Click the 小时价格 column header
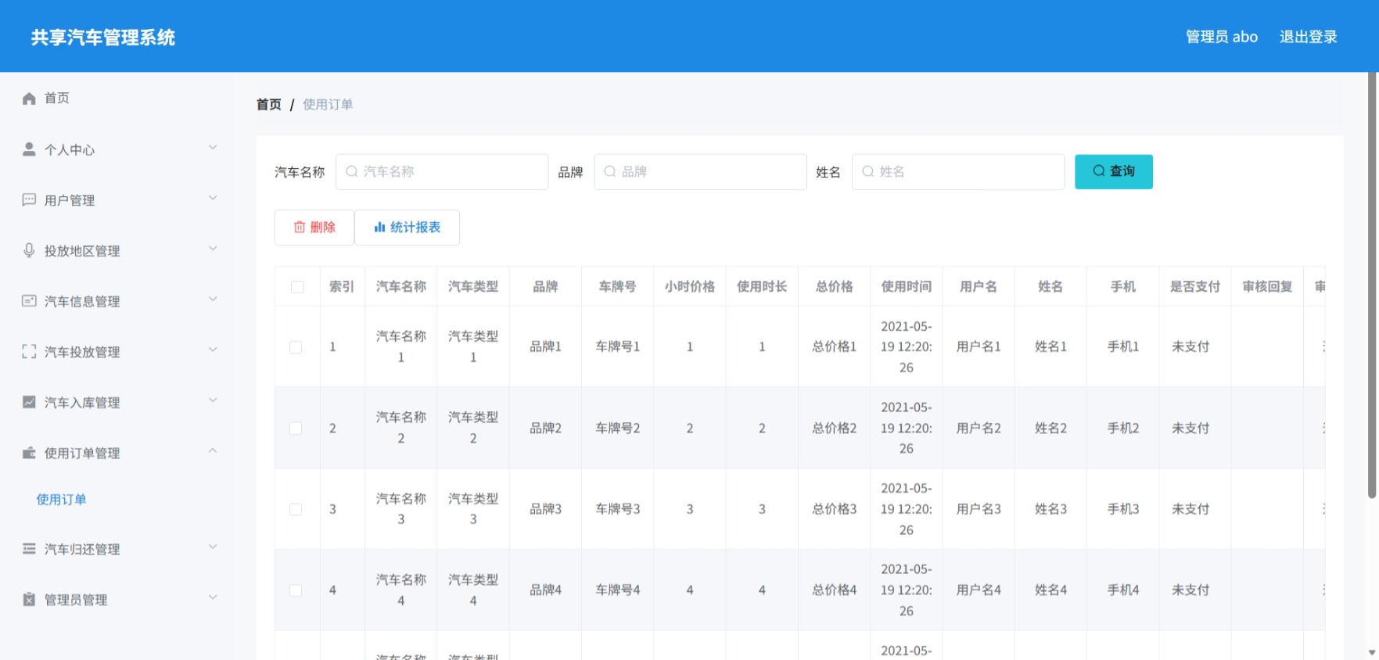Viewport: 1379px width, 660px height. tap(690, 287)
